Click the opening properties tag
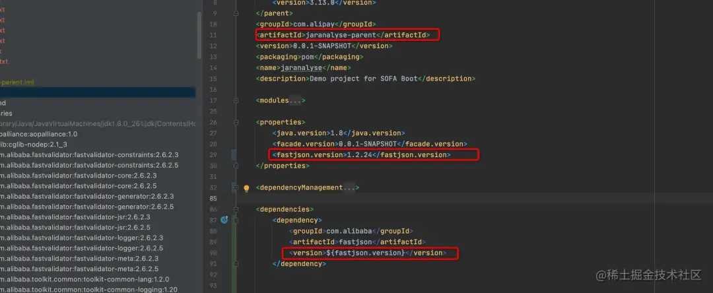The image size is (713, 293). (281, 122)
